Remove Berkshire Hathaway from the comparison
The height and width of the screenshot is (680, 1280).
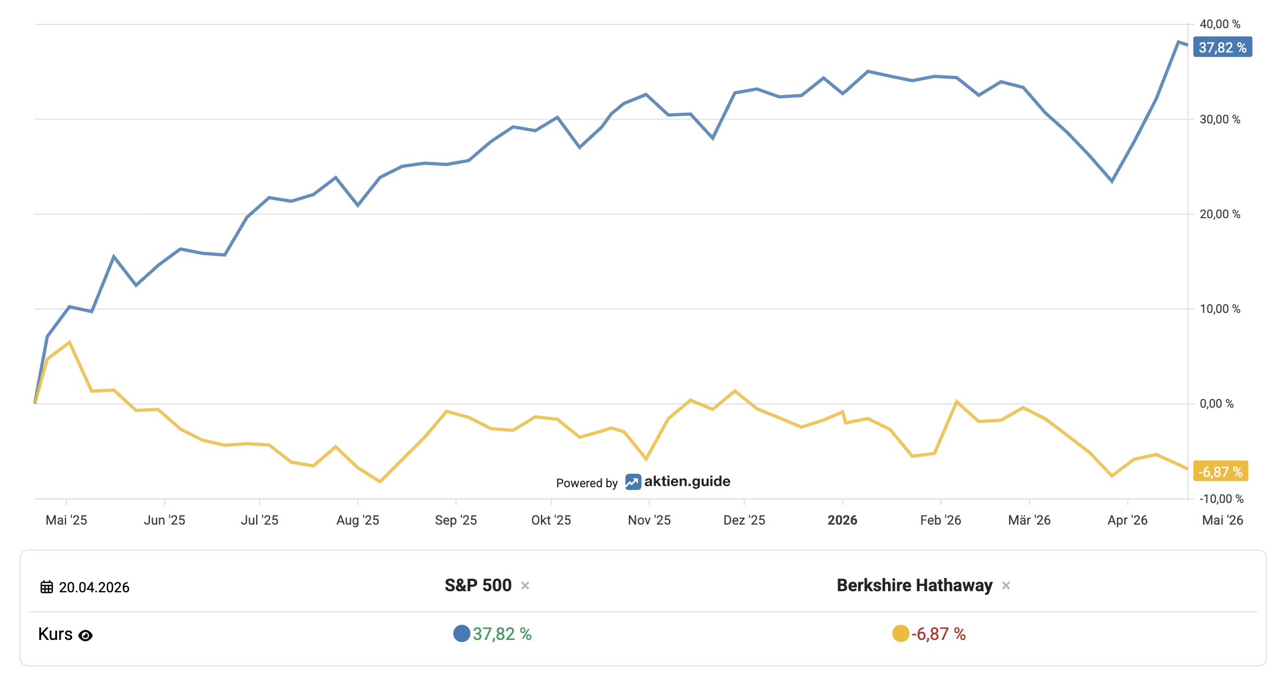1006,585
